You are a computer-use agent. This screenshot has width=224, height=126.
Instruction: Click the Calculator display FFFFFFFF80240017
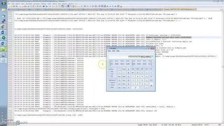pyautogui.click(x=131, y=57)
